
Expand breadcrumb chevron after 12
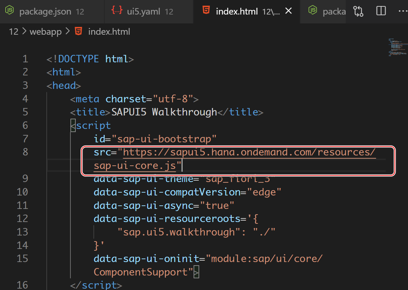(x=24, y=31)
